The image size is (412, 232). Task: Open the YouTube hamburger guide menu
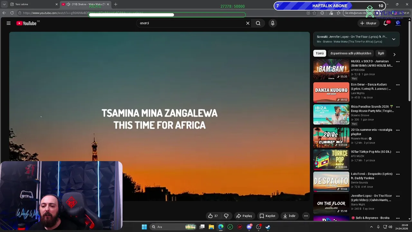coord(9,23)
